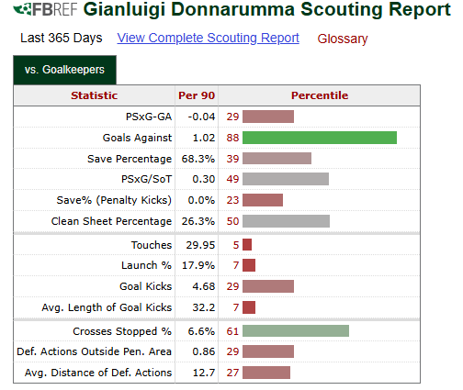Click the Clean Sheet Percentage label
463x390 pixels.
click(111, 221)
